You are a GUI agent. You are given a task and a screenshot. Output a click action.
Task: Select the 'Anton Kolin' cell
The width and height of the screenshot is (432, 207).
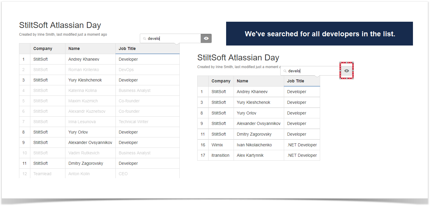click(90, 173)
